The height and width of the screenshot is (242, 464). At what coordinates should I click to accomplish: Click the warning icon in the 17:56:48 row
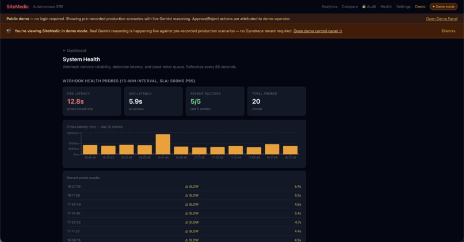click(x=187, y=205)
